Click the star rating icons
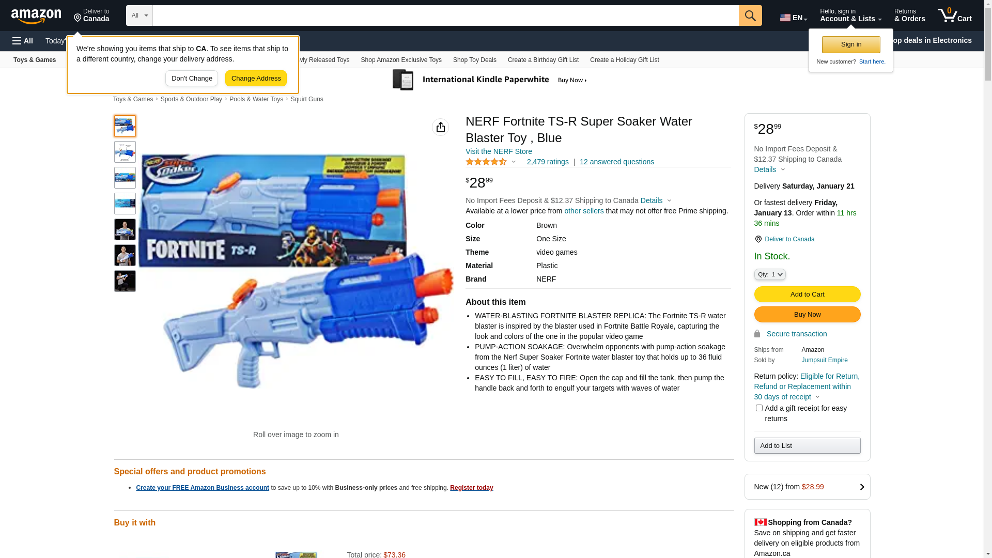 coord(486,162)
